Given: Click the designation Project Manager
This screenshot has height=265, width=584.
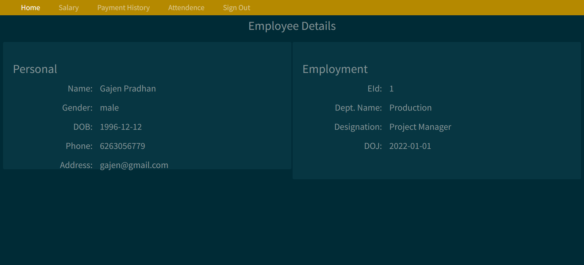Looking at the screenshot, I should (420, 127).
